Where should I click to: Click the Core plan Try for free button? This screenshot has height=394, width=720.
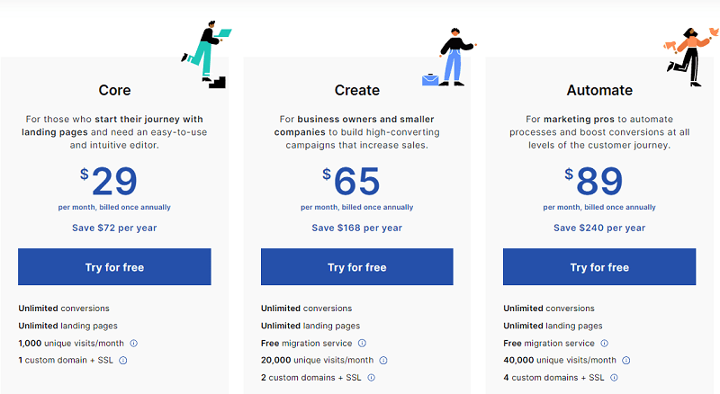(114, 267)
